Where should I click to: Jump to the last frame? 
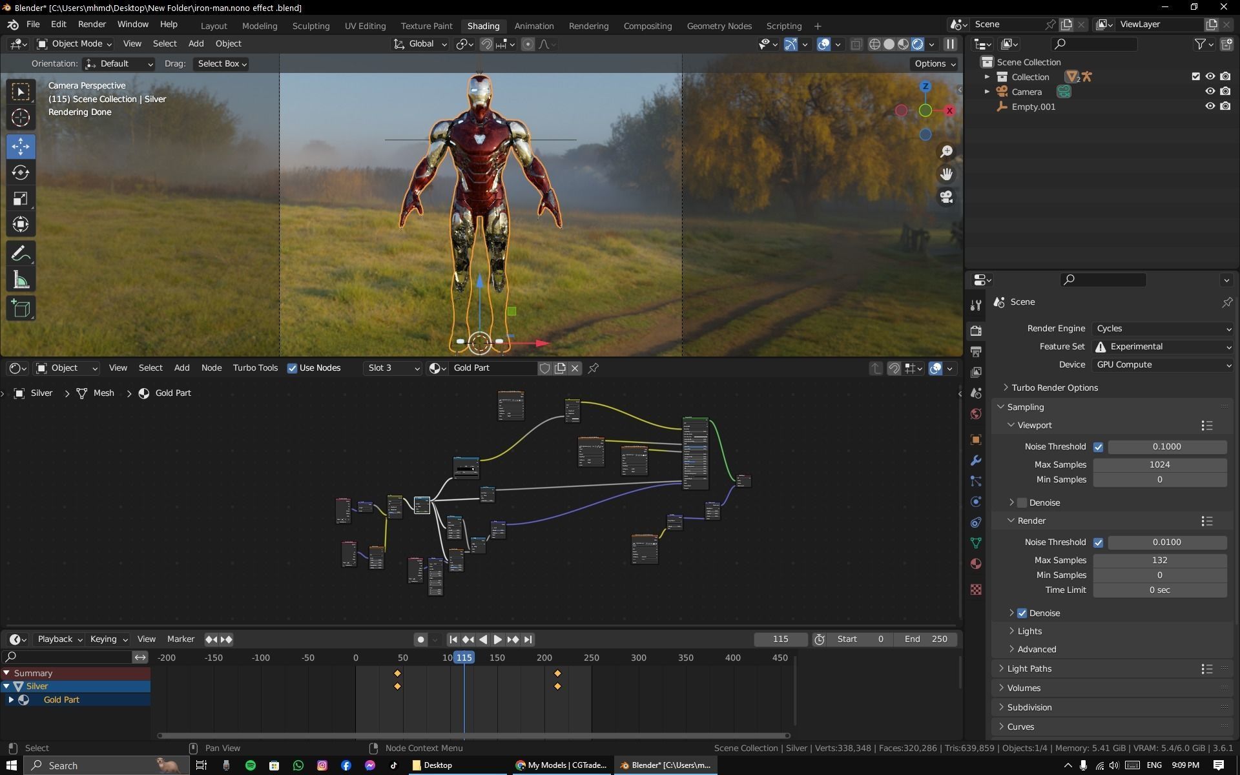point(528,639)
